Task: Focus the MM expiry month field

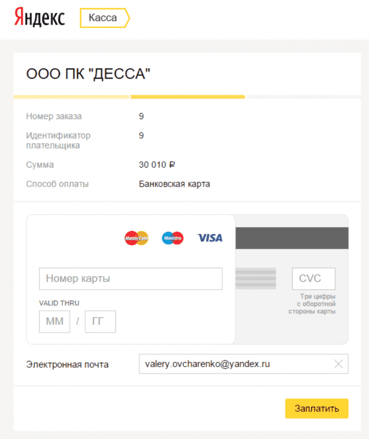Action: 55,322
